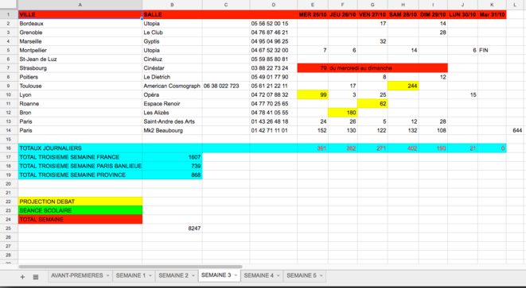Select column A header
526x288 pixels.
[x=80, y=5]
